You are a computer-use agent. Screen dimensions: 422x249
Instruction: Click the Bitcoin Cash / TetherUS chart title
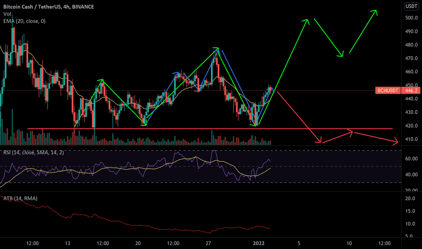[48, 7]
